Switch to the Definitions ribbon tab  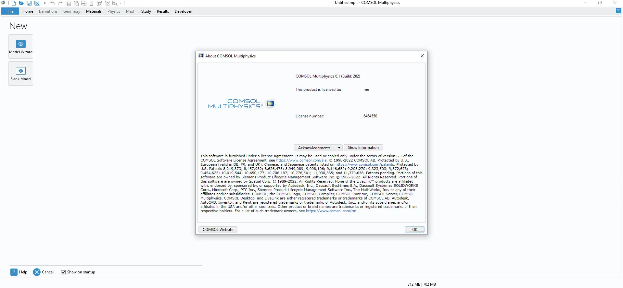pos(48,11)
